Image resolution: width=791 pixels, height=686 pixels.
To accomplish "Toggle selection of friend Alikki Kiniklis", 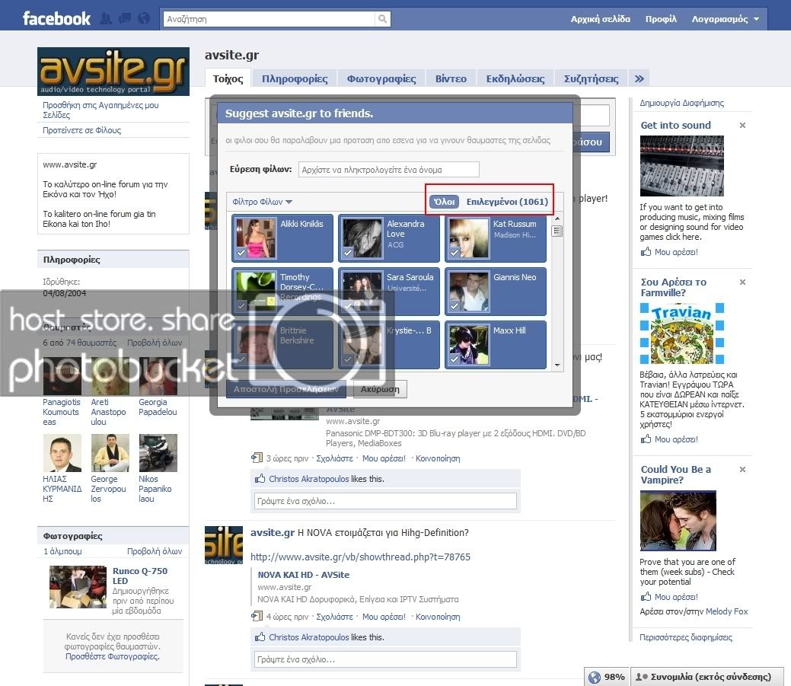I will (282, 238).
